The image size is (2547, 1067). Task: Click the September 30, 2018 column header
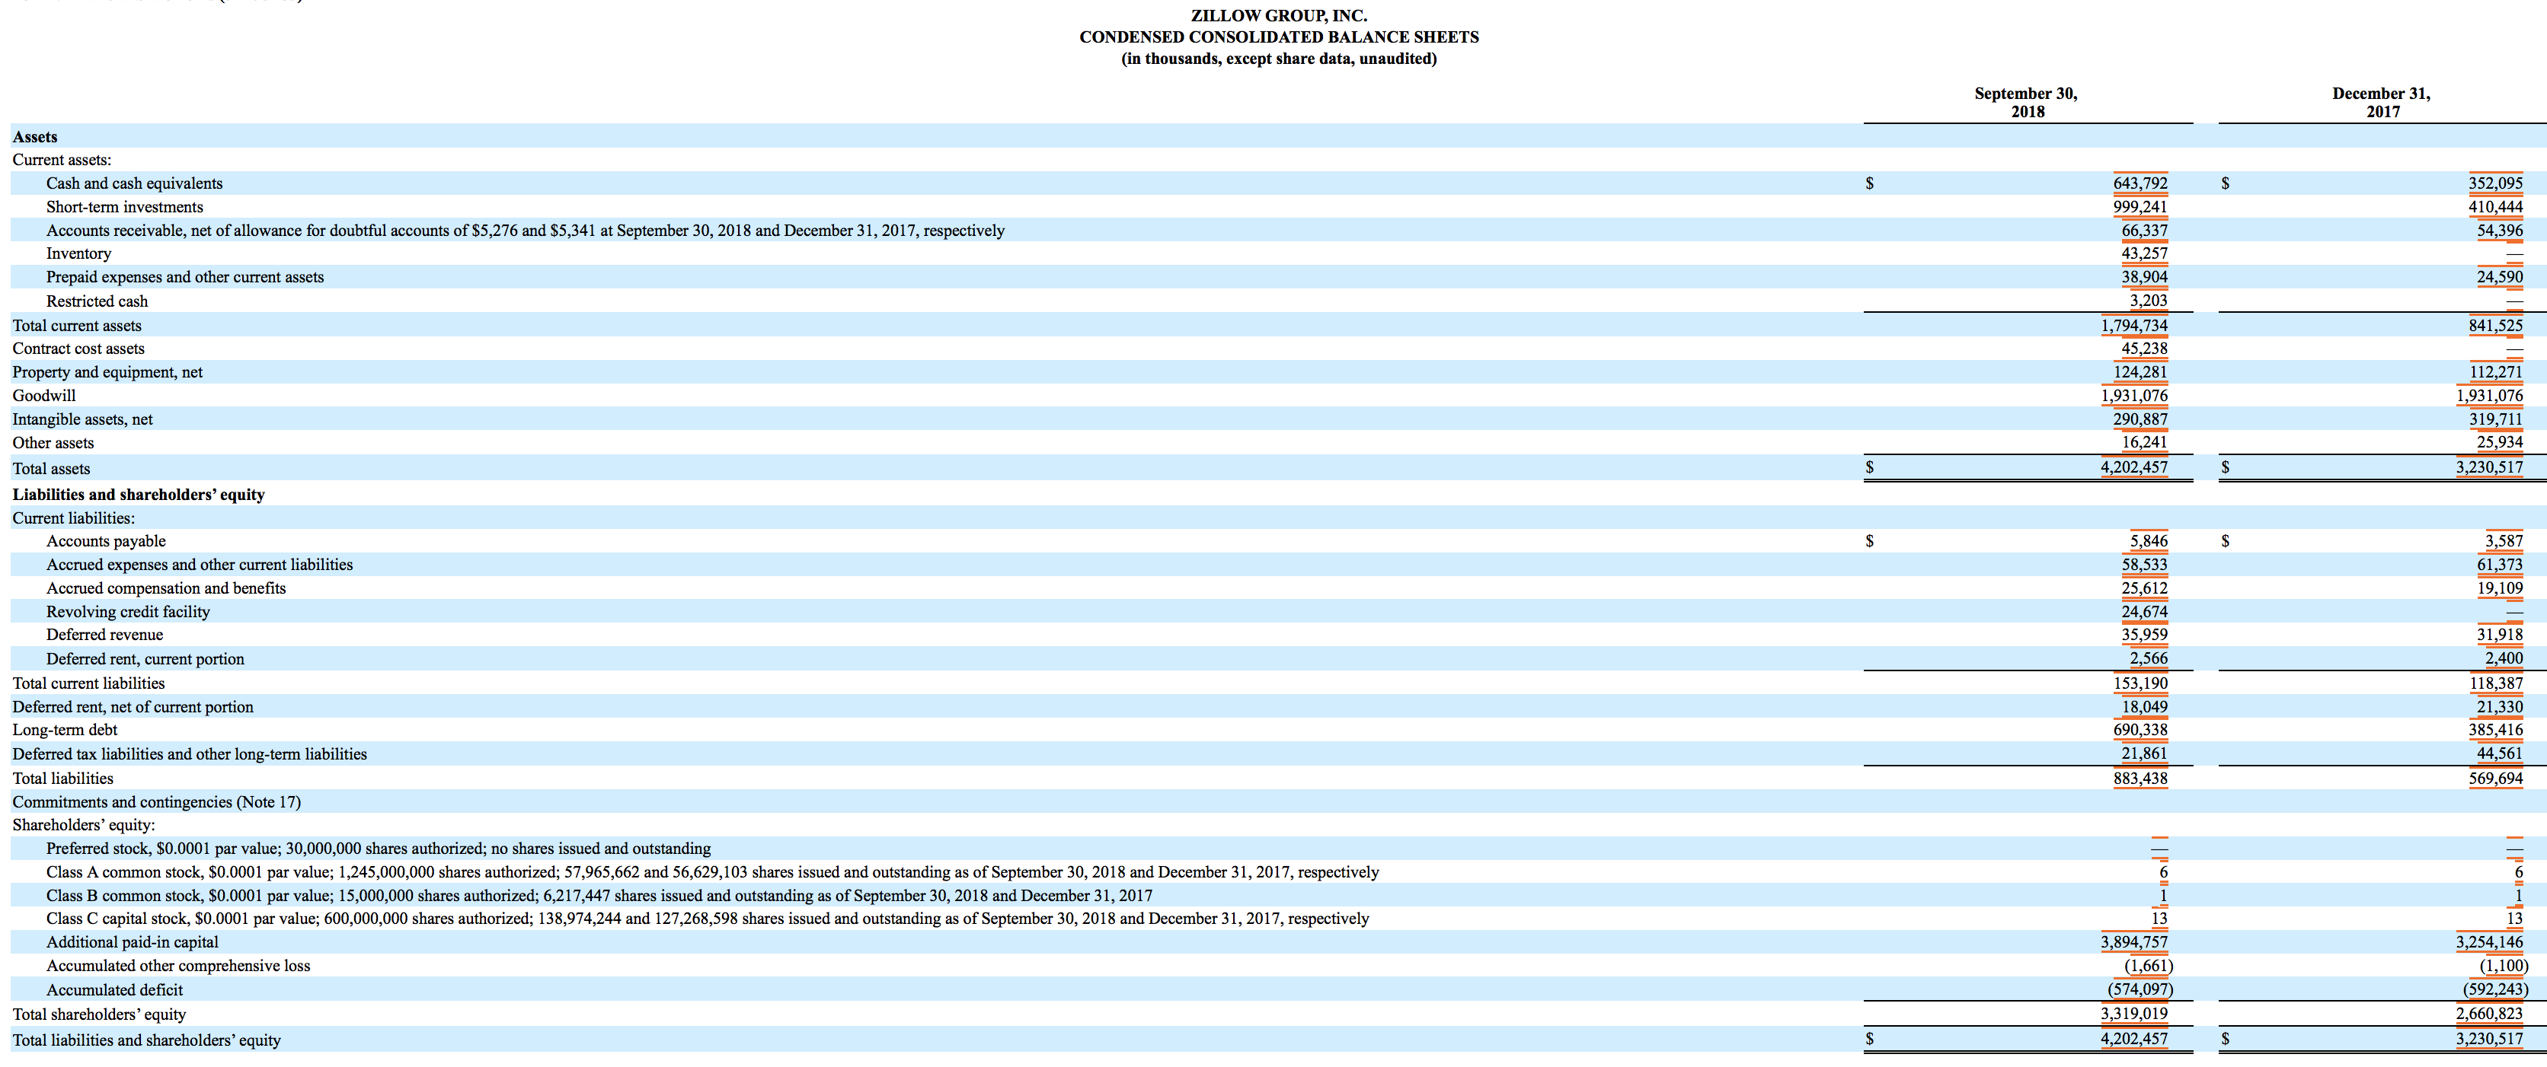(x=2025, y=102)
